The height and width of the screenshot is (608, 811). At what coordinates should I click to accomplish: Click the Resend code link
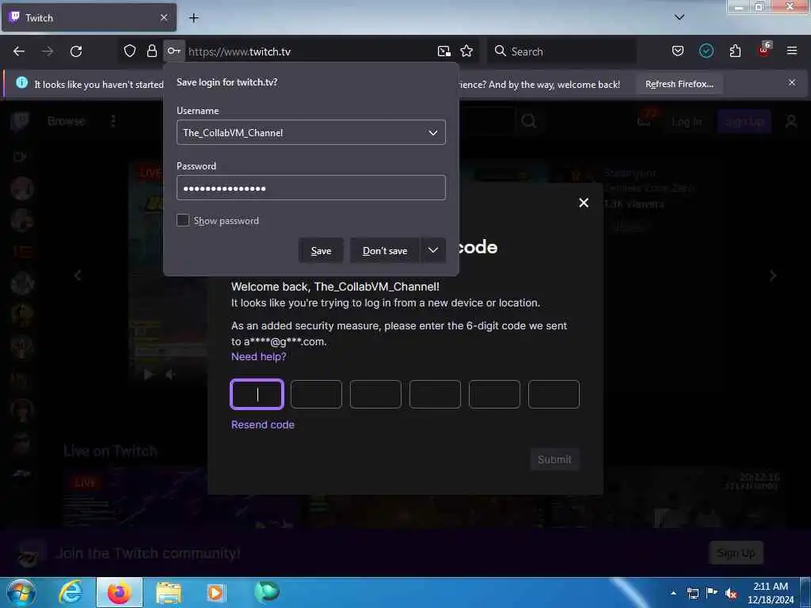[x=263, y=424]
